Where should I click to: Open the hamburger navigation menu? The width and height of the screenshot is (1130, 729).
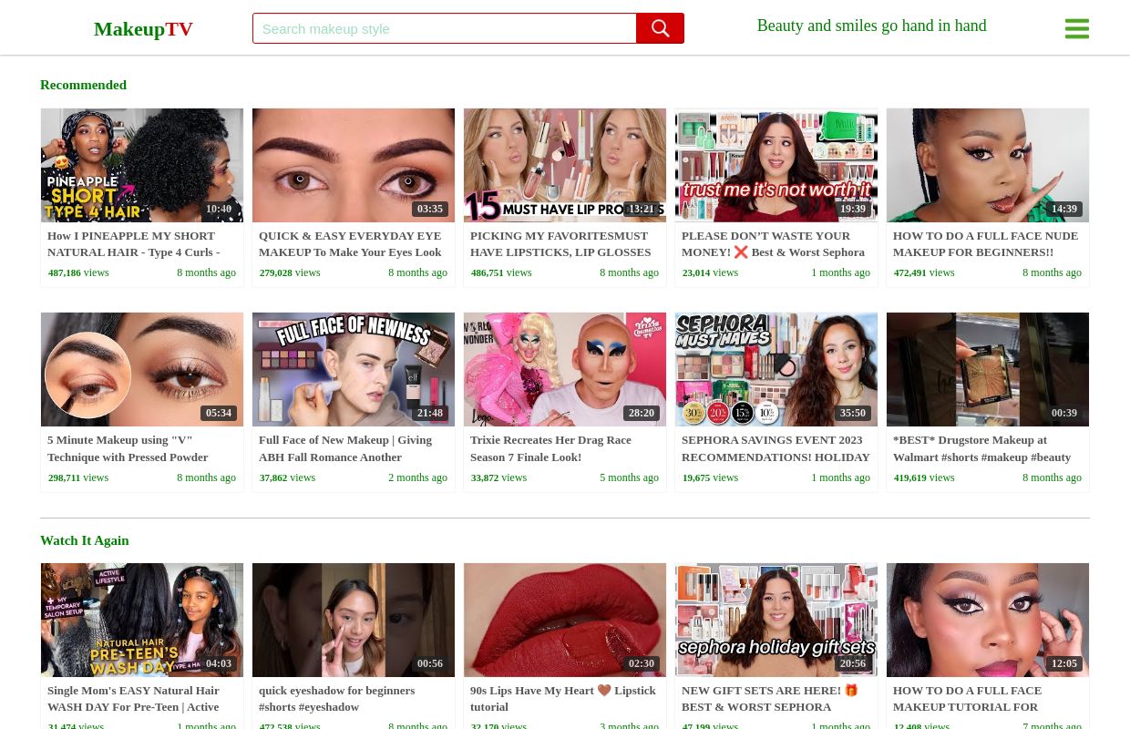[1076, 28]
